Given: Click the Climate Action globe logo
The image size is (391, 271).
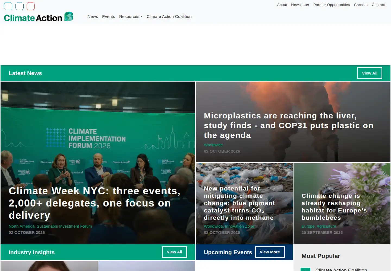Looking at the screenshot, I should click(x=69, y=17).
